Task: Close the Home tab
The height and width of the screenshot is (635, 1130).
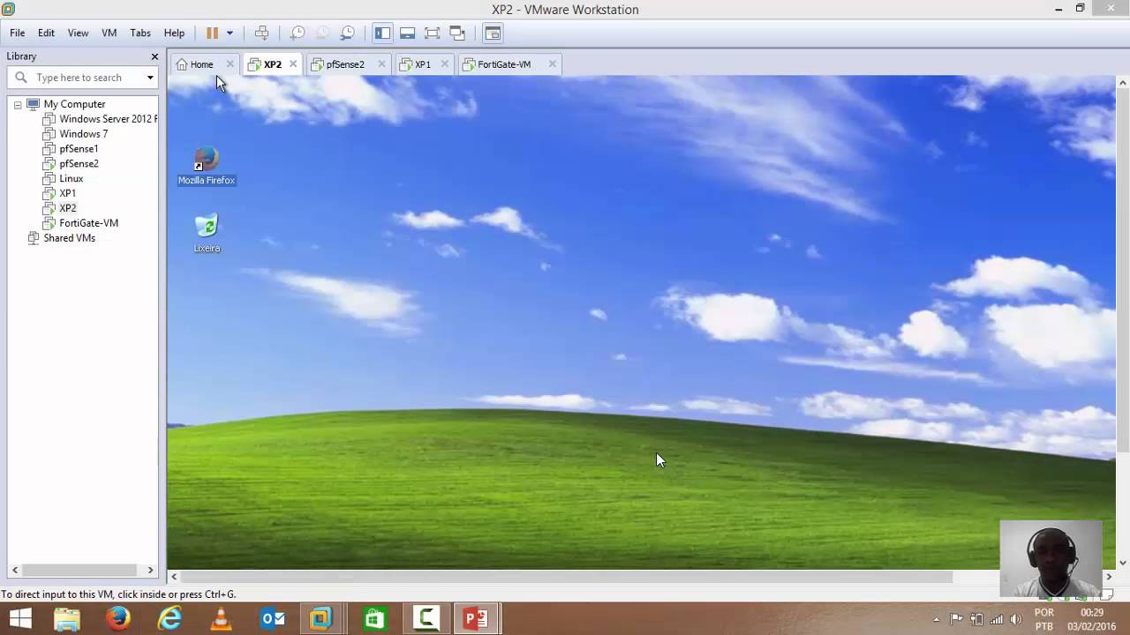Action: pos(230,63)
